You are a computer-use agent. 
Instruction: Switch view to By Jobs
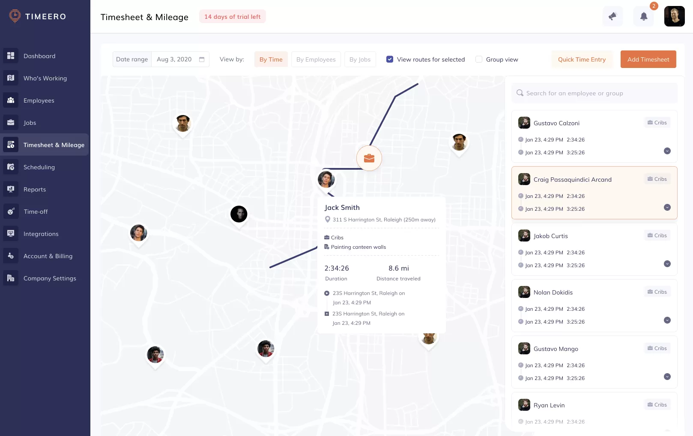point(360,59)
